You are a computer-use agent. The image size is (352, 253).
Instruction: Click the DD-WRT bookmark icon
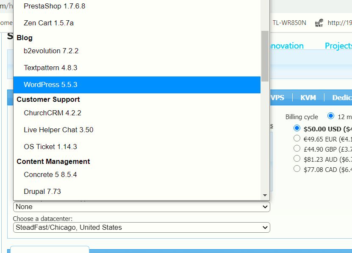point(319,23)
